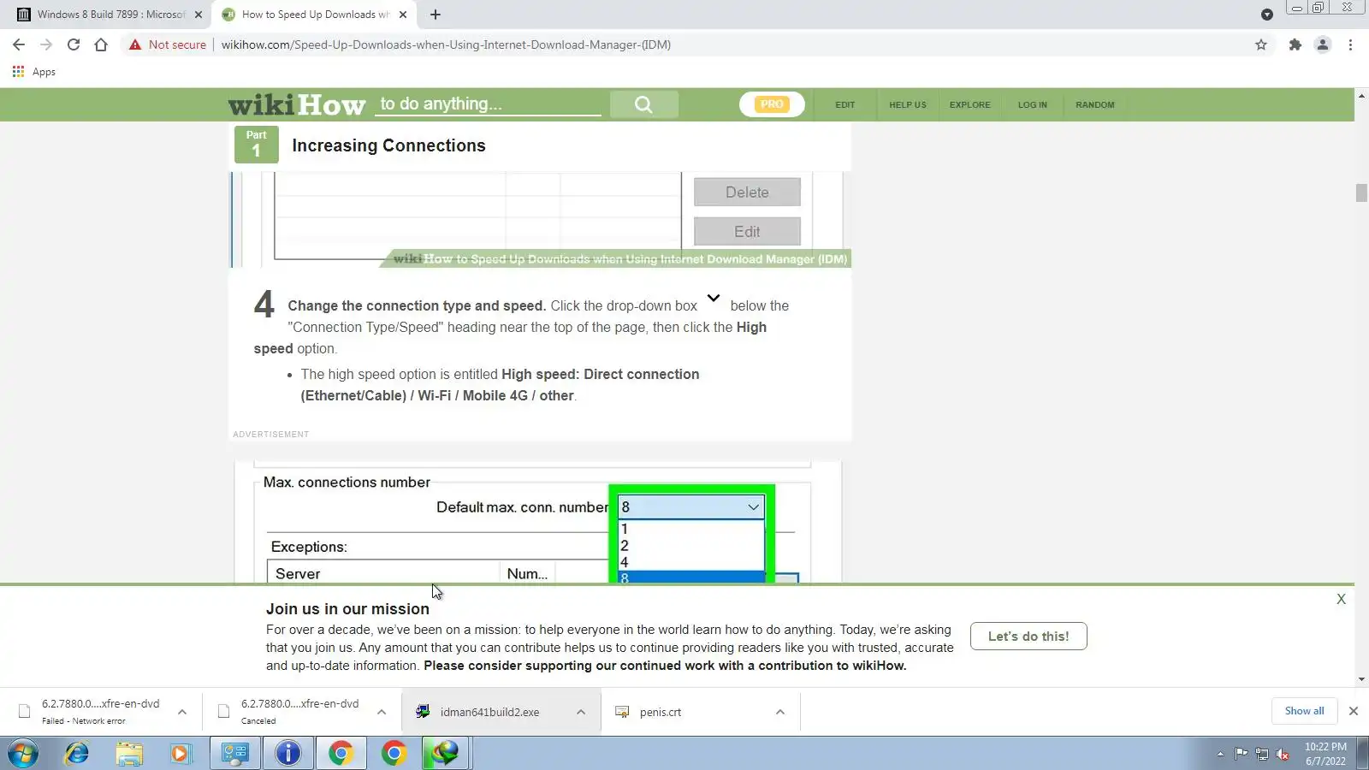Open idman641build2.exe download
1369x770 pixels.
[488, 712]
